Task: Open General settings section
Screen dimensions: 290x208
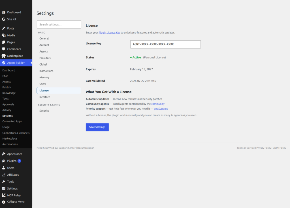Action: pos(44,39)
